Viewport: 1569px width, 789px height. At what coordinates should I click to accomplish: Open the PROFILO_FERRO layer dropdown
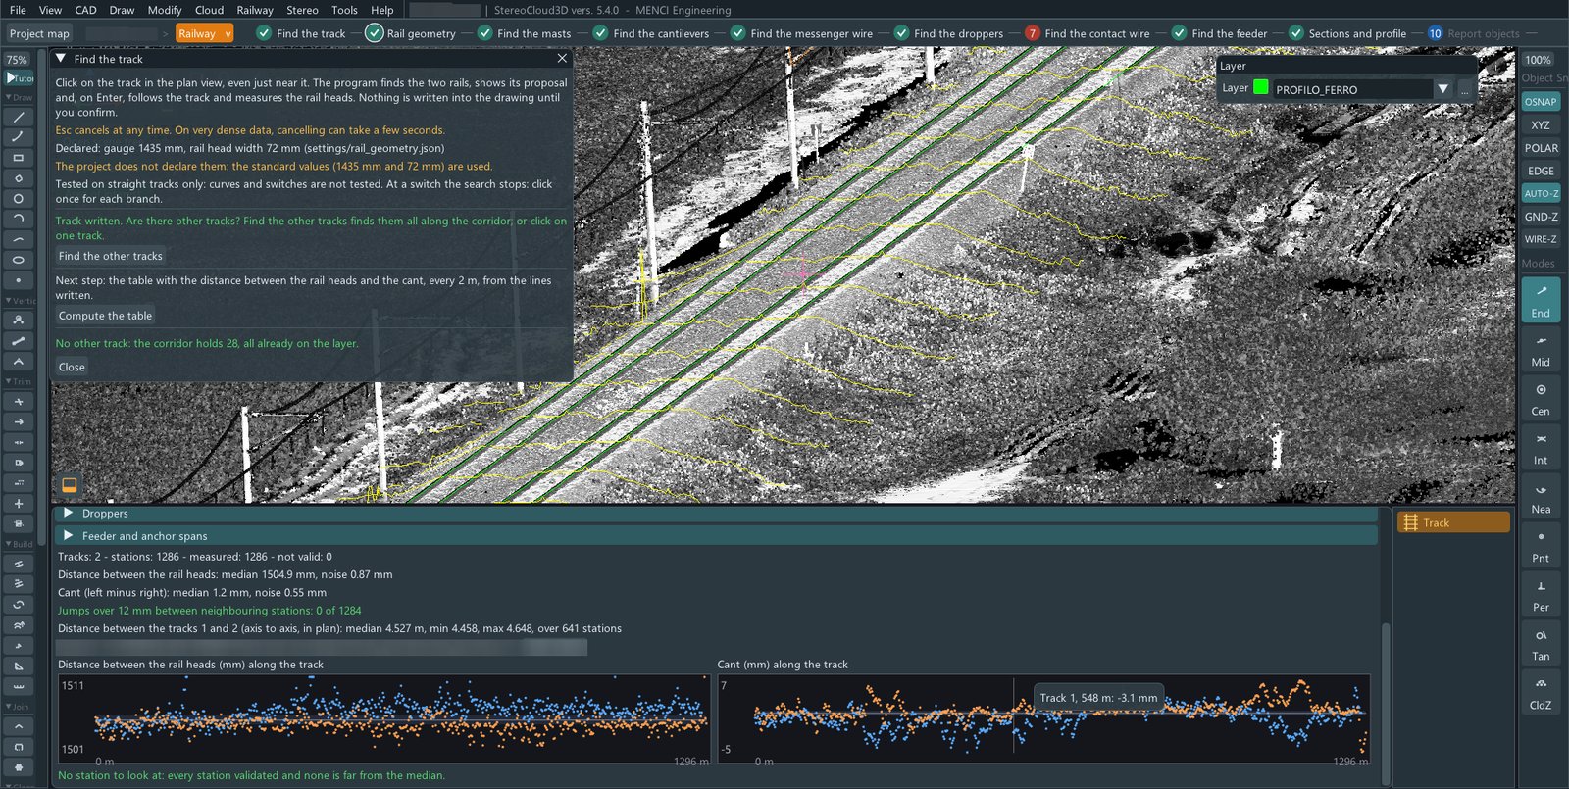pos(1442,89)
